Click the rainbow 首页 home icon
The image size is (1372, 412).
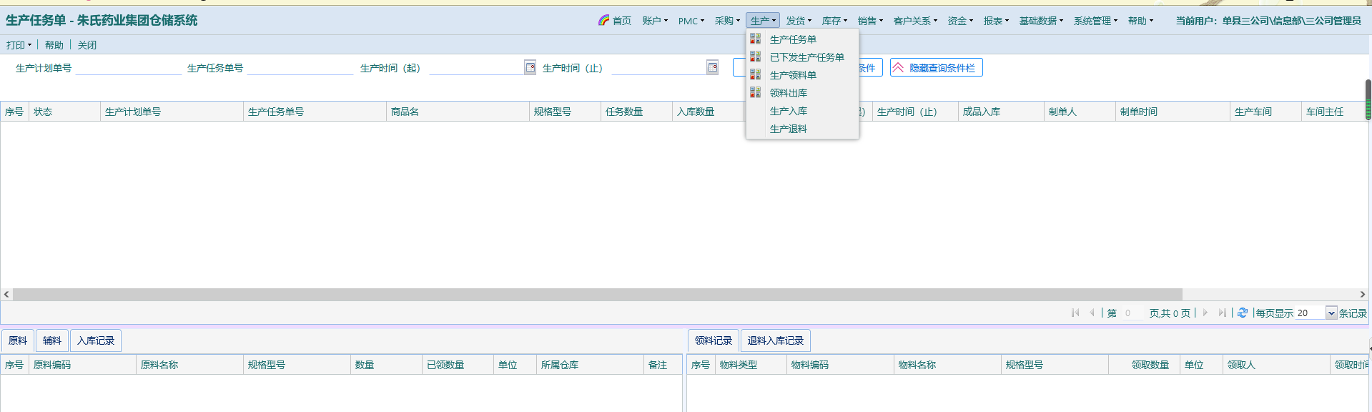click(604, 20)
